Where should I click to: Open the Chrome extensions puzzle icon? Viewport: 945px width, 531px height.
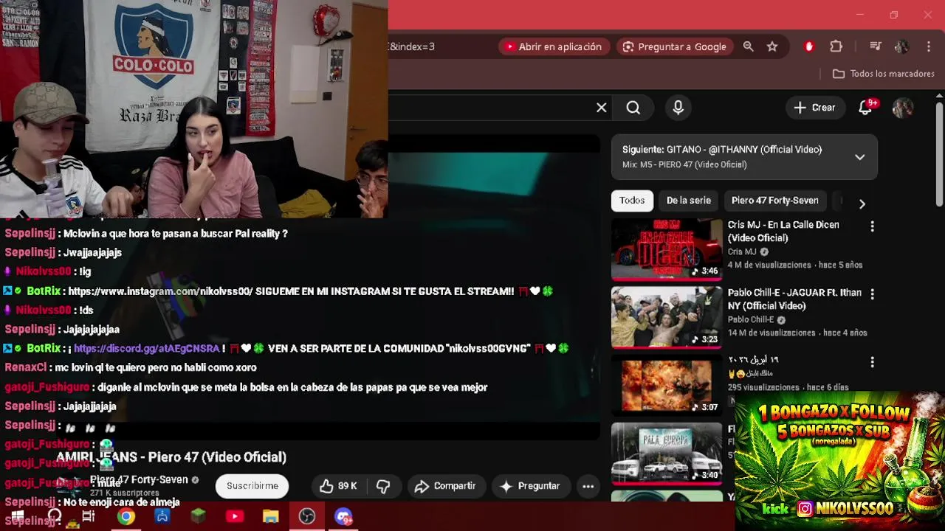point(836,46)
